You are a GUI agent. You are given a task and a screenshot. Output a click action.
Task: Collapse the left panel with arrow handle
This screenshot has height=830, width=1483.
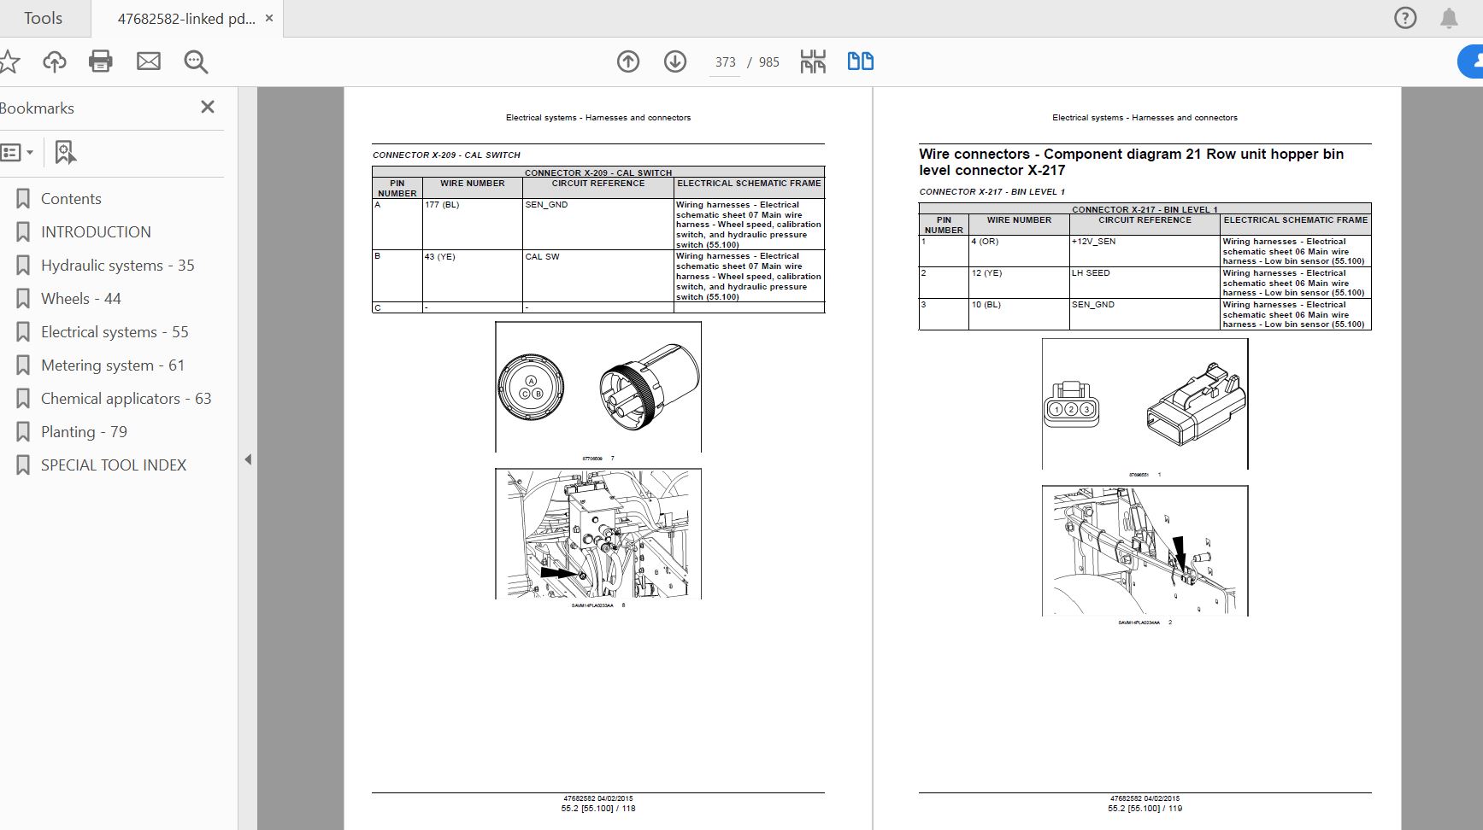click(248, 459)
